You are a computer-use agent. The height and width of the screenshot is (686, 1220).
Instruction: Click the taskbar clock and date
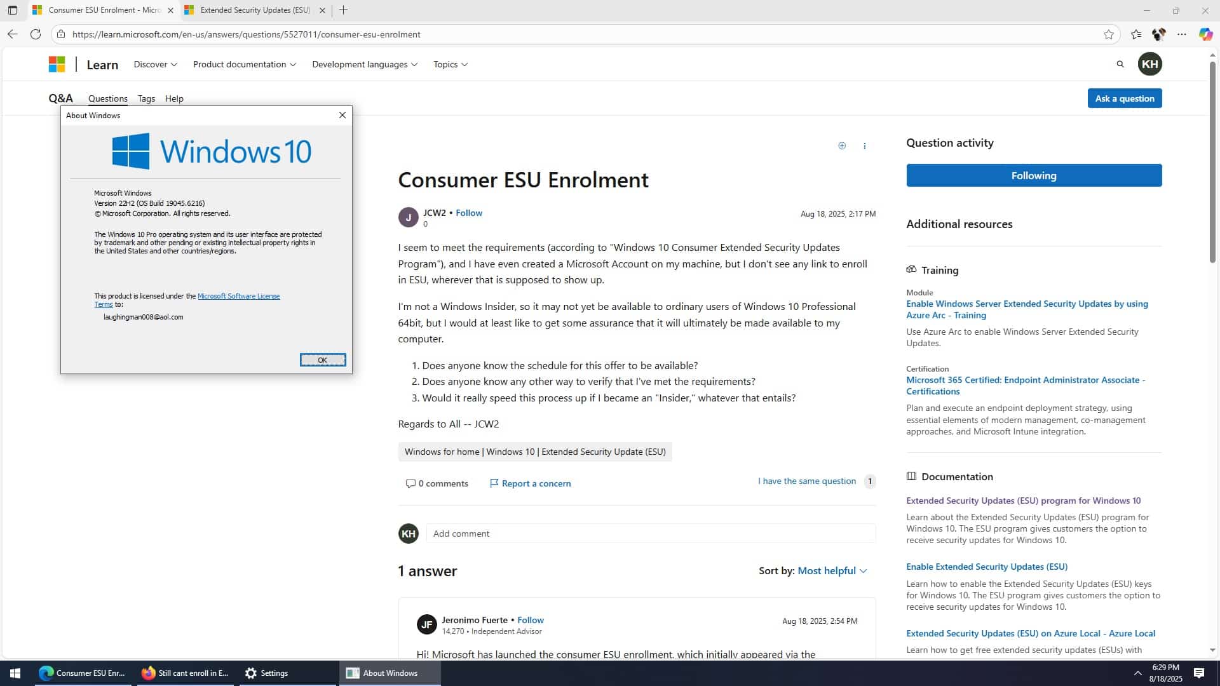[x=1165, y=673]
